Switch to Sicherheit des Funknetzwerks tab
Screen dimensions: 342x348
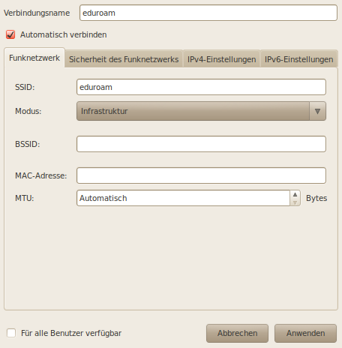[124, 59]
